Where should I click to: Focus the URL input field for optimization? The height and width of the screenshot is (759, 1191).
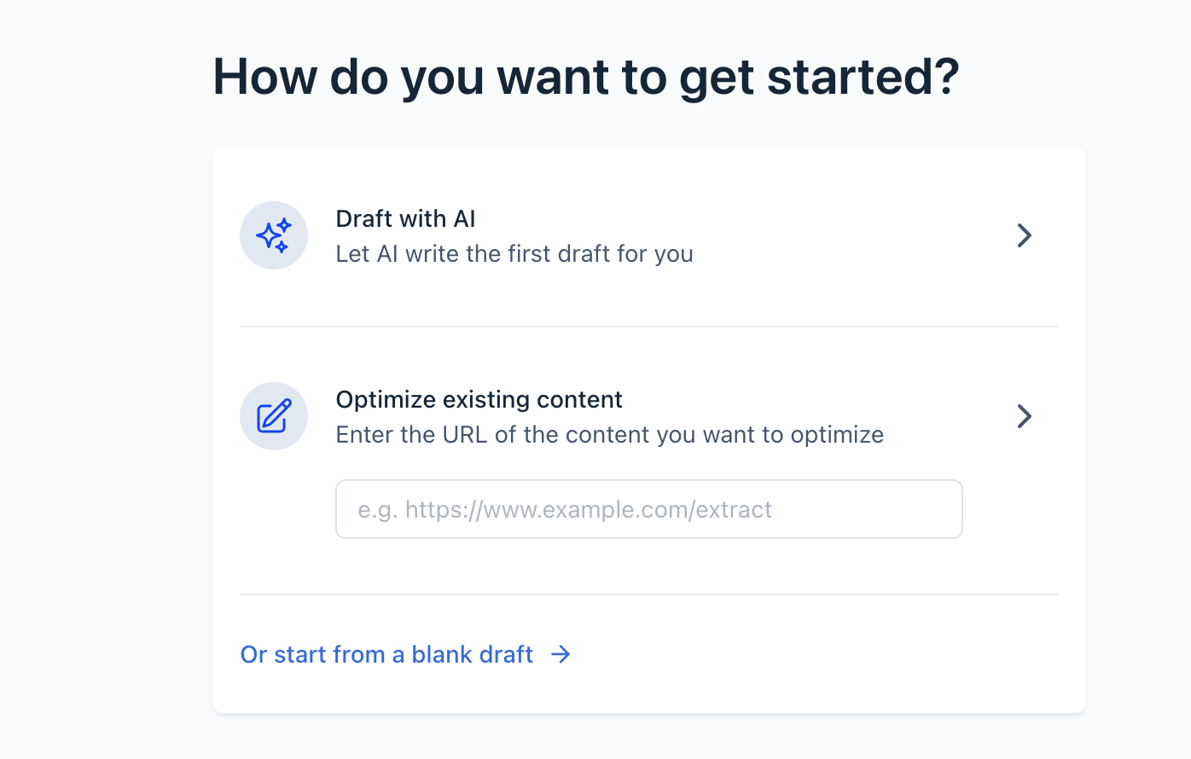(x=648, y=509)
